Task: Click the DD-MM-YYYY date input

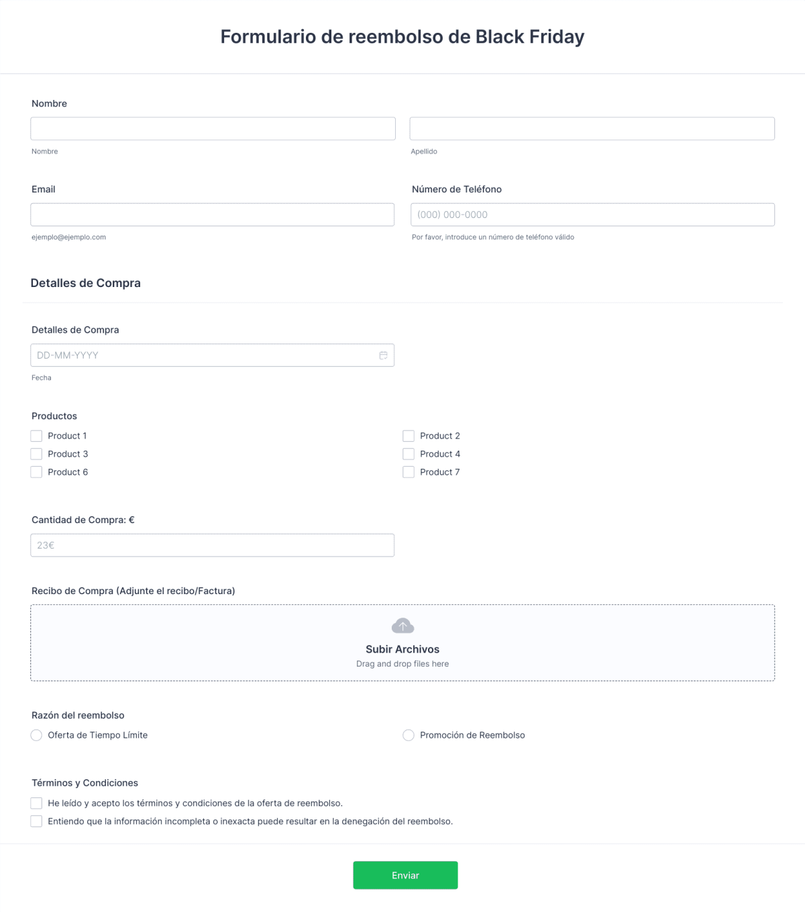Action: coord(201,355)
